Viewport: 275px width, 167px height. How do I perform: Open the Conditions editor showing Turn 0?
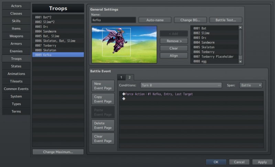(181, 85)
